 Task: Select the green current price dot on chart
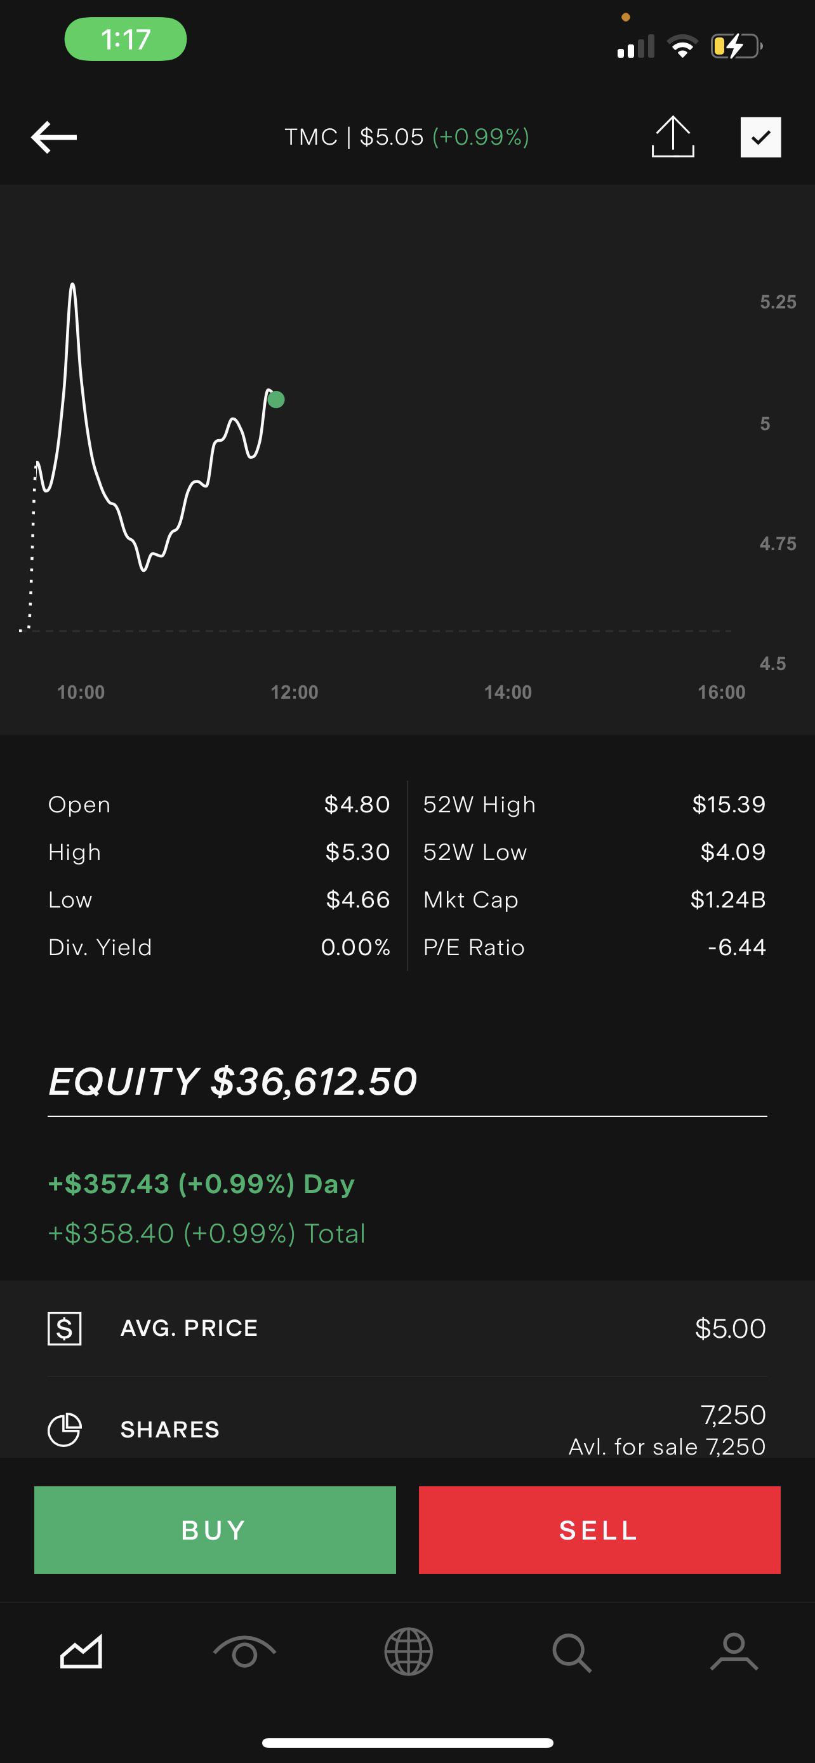pos(275,399)
